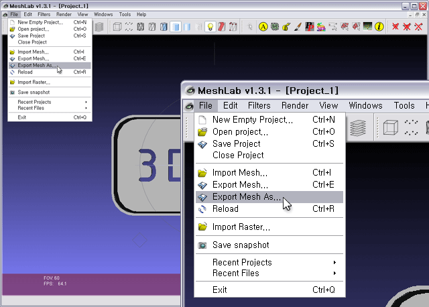The image size is (429, 307).
Task: Delete selected faces with first red X
Action: click(x=395, y=27)
